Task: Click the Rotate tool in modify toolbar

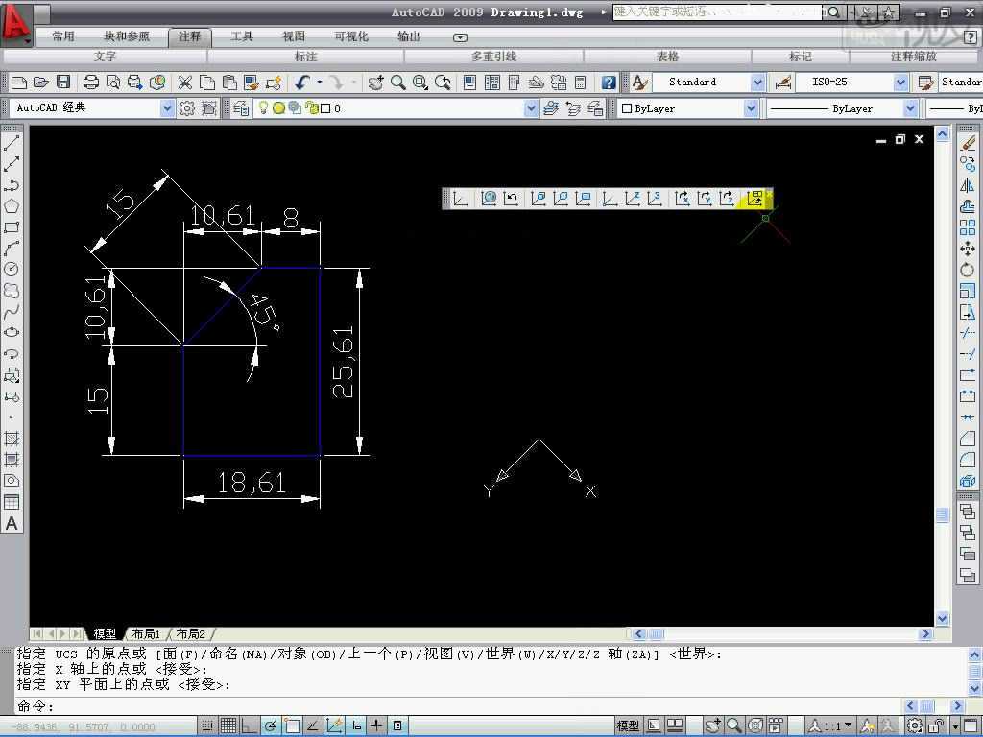Action: 968,270
